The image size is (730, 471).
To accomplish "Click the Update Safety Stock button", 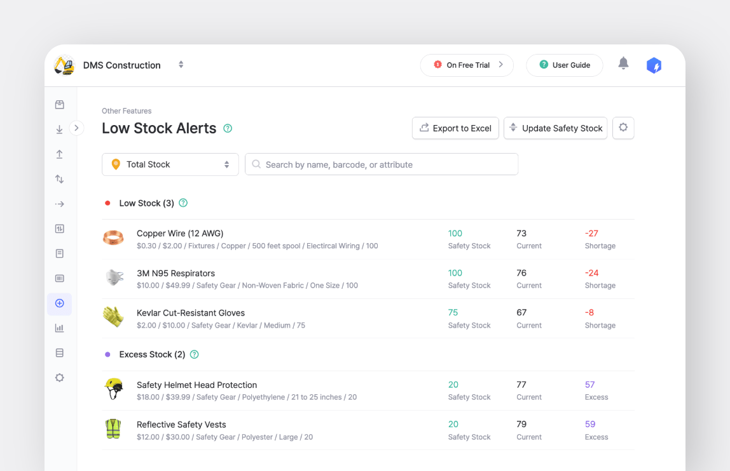I will point(555,128).
